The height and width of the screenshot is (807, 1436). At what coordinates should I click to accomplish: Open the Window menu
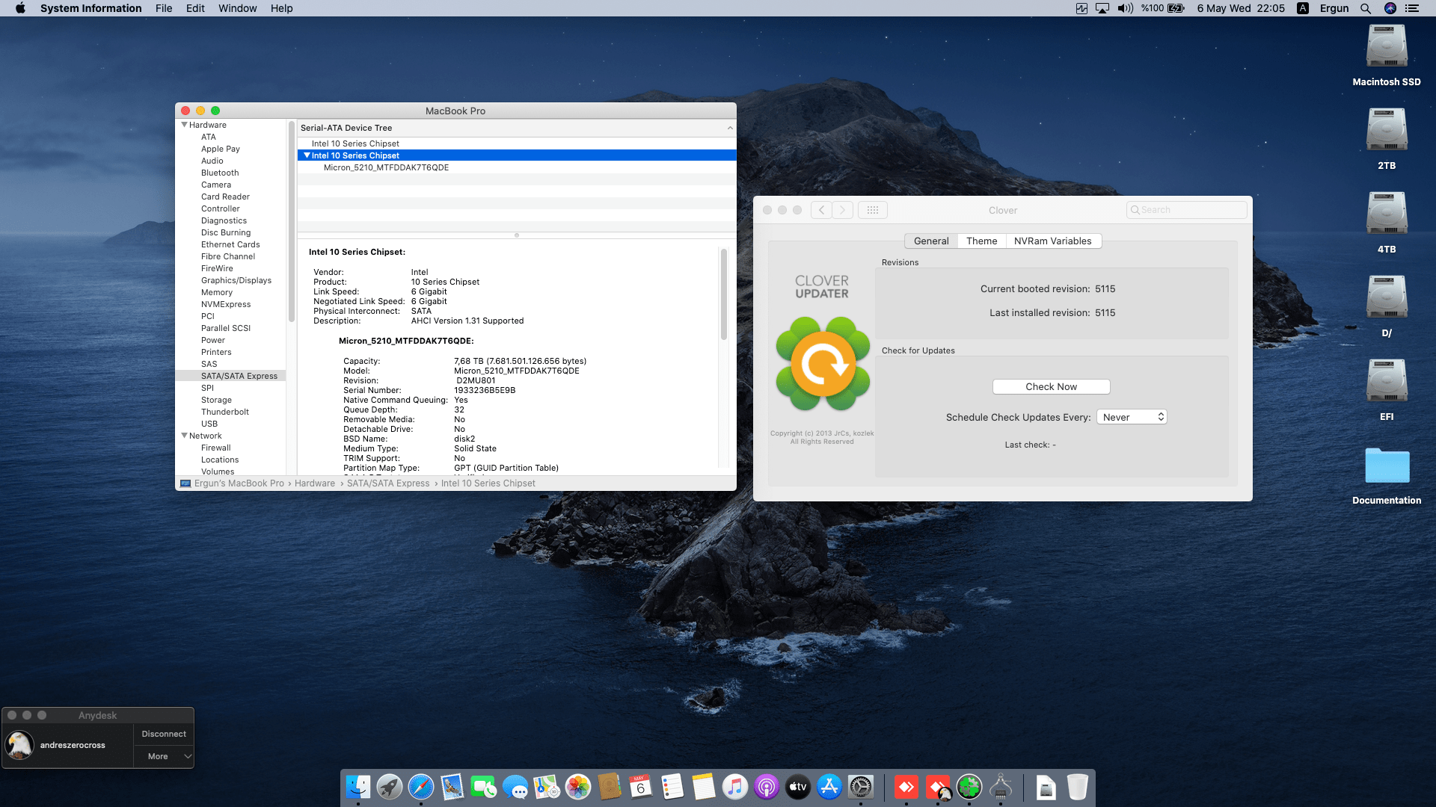point(237,8)
